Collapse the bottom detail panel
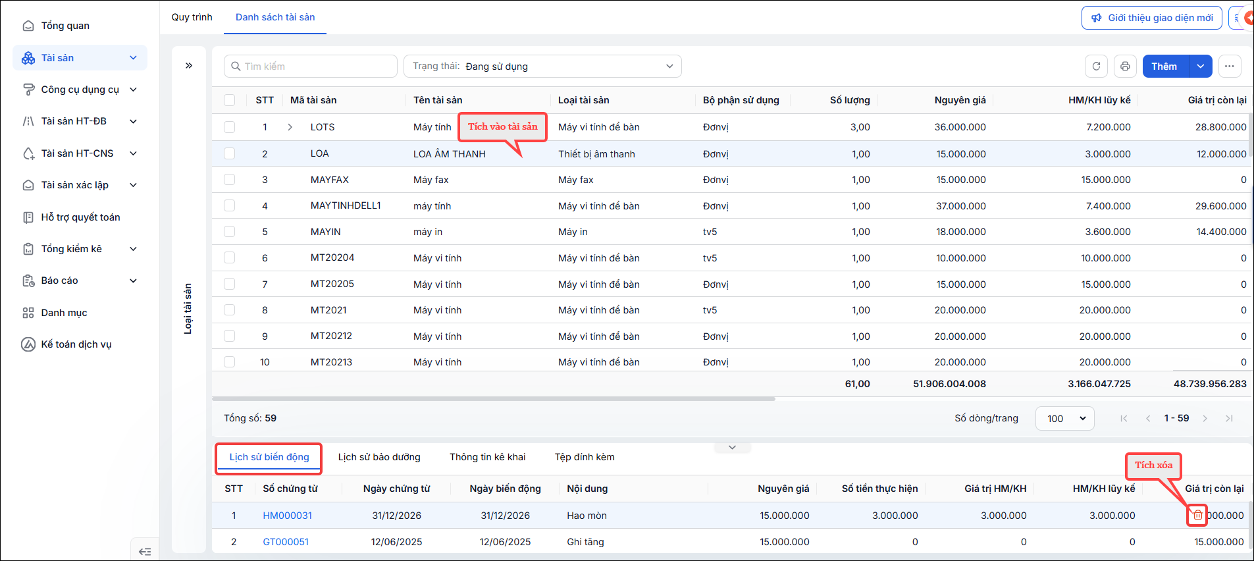This screenshot has width=1254, height=561. pyautogui.click(x=732, y=447)
